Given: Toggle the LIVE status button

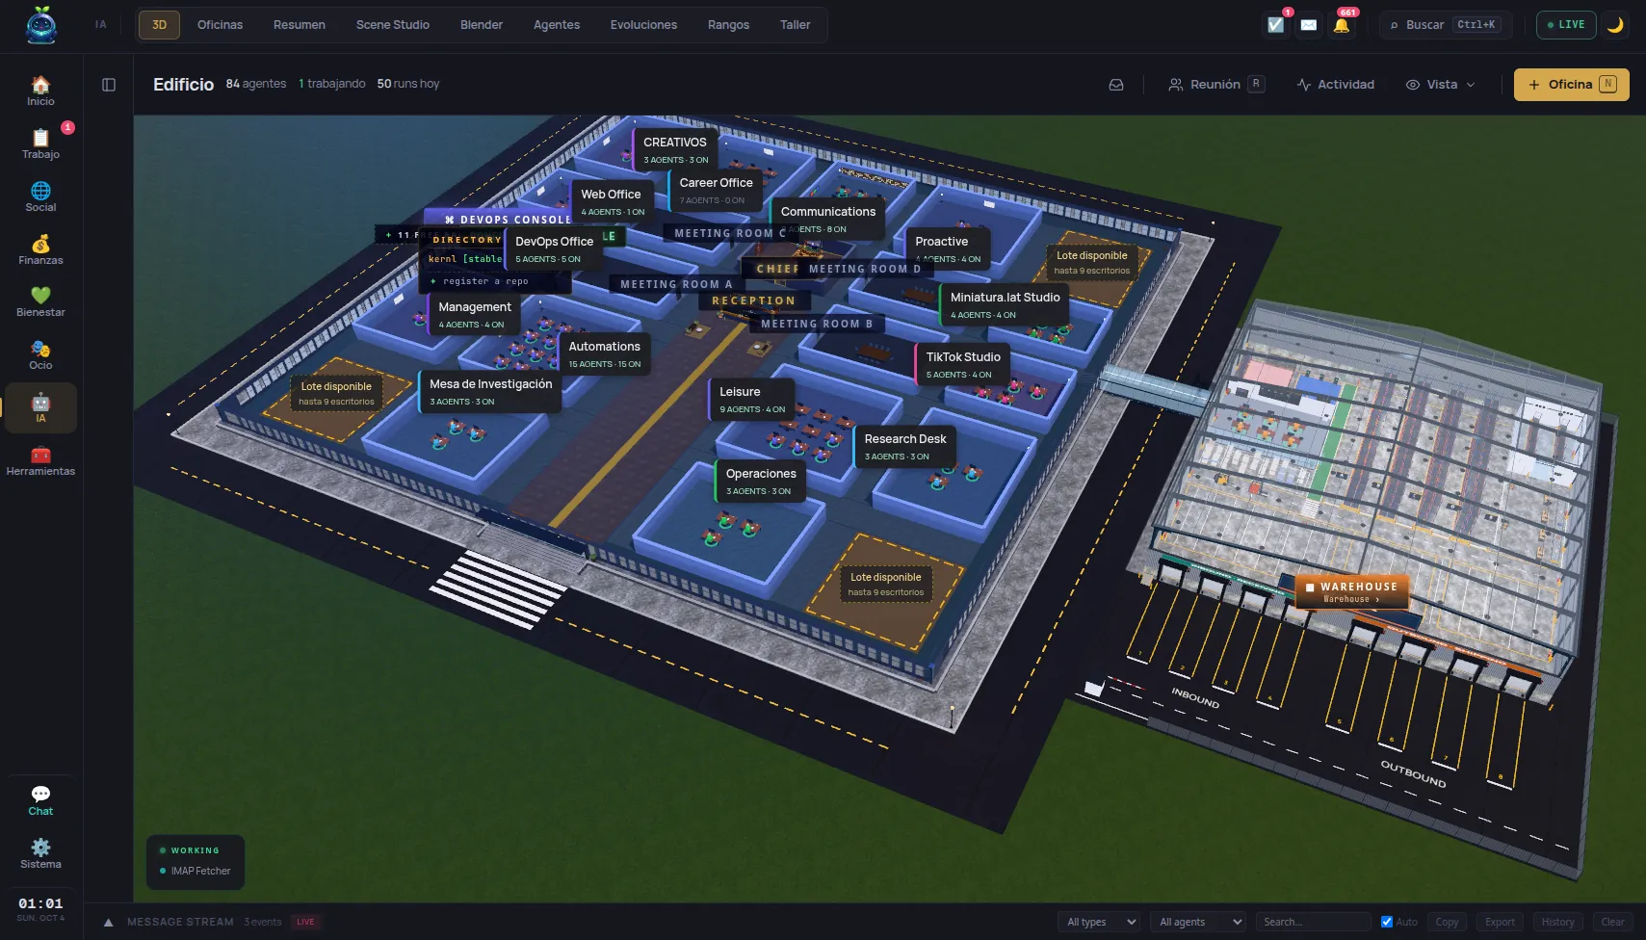Looking at the screenshot, I should 1566,25.
